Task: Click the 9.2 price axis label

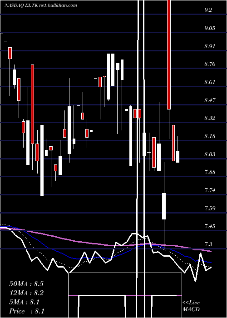Action: [x=208, y=10]
